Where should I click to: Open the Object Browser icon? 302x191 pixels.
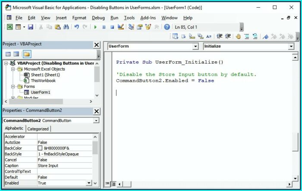(x=148, y=27)
